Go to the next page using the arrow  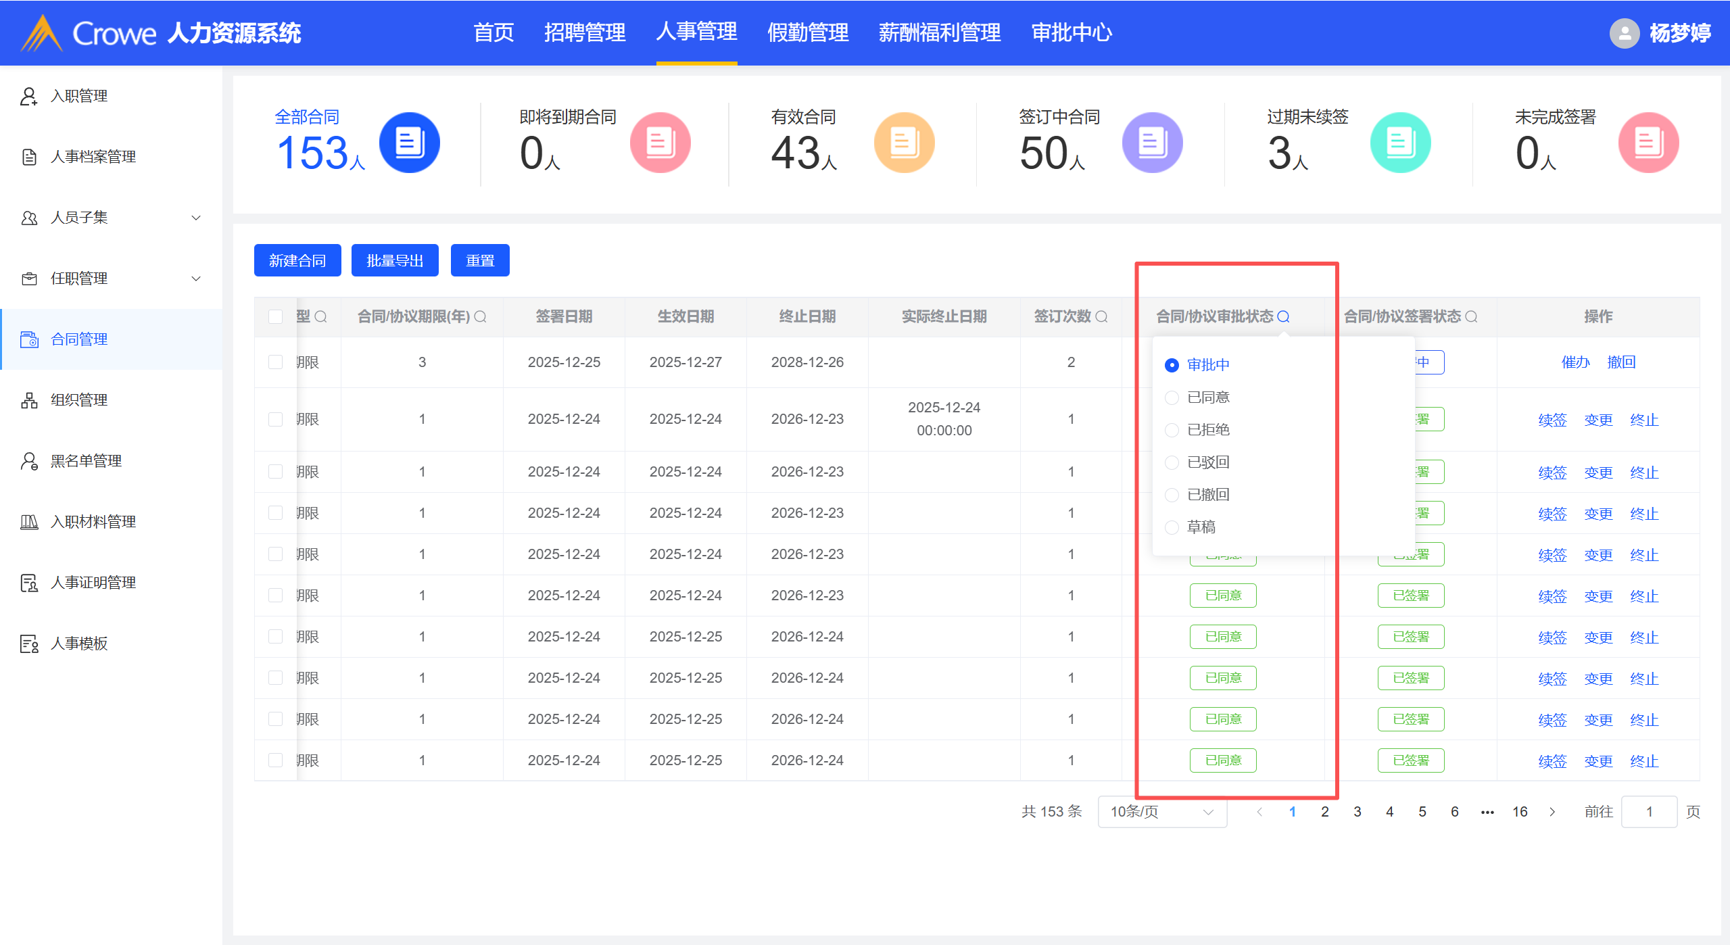coord(1553,812)
